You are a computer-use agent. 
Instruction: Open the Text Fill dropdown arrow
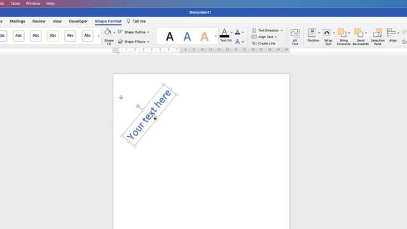click(x=231, y=33)
